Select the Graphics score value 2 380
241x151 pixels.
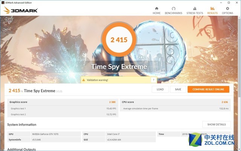(112, 102)
